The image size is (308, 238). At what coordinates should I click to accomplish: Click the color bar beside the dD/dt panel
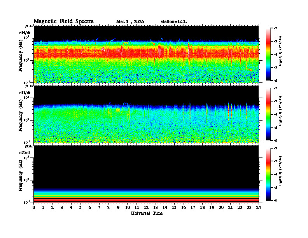point(268,114)
